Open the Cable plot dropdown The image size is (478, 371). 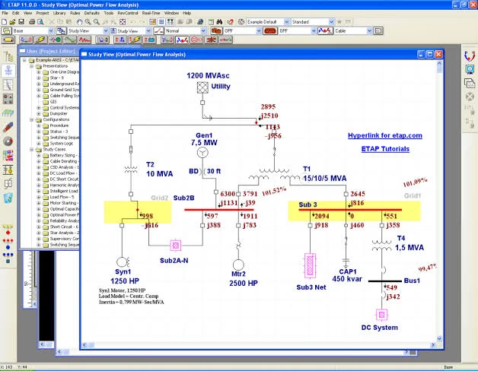click(369, 30)
